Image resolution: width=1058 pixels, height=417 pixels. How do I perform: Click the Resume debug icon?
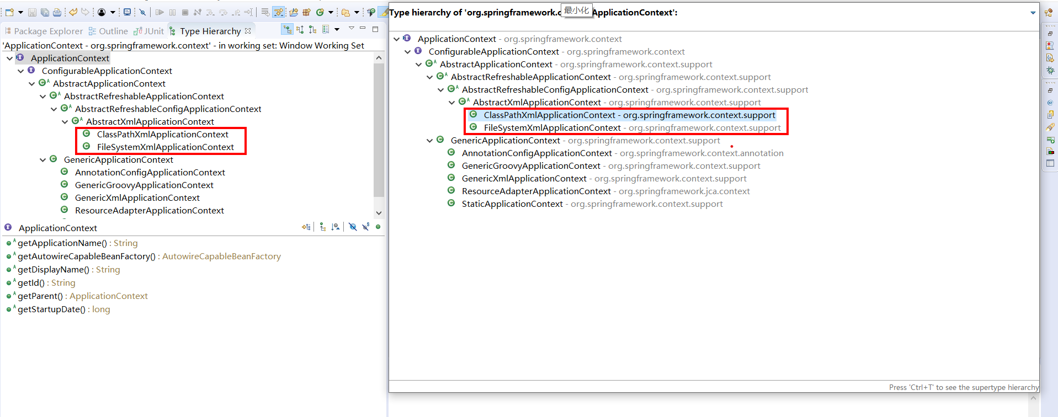(x=160, y=12)
